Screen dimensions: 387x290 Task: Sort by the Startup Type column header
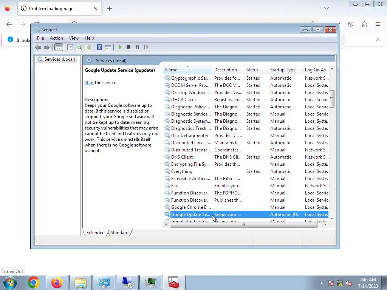pos(285,70)
